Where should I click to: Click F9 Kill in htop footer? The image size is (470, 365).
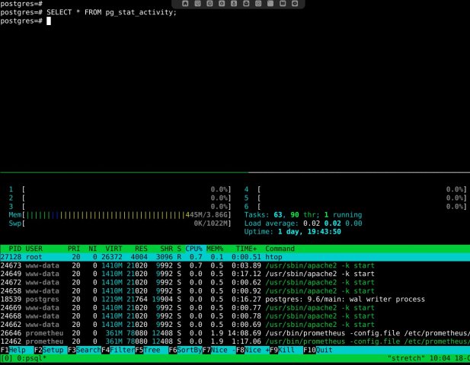pyautogui.click(x=282, y=350)
